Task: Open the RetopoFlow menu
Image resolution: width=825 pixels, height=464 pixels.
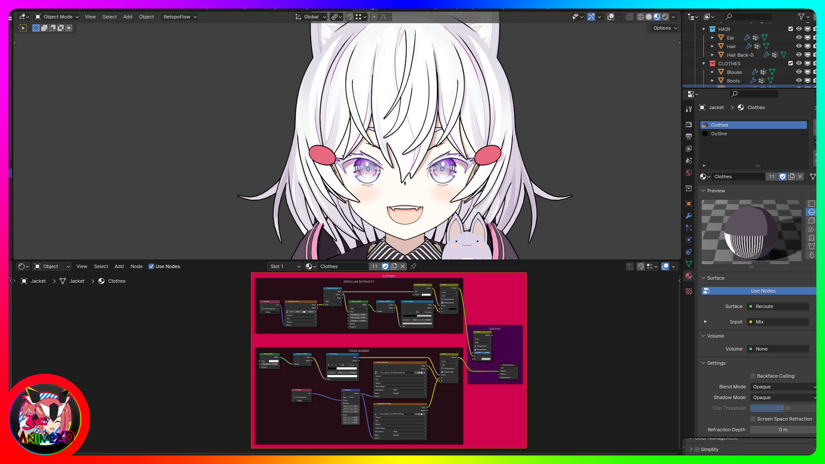Action: (179, 17)
